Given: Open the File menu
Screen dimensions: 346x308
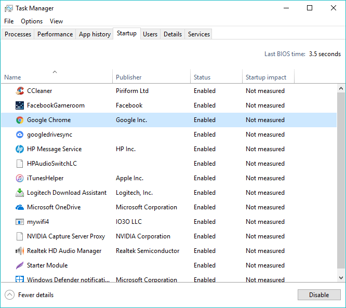Looking at the screenshot, I should click(x=9, y=21).
